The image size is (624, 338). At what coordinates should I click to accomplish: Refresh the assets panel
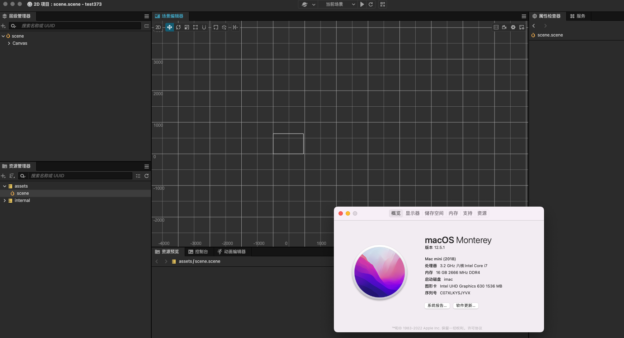pos(147,176)
